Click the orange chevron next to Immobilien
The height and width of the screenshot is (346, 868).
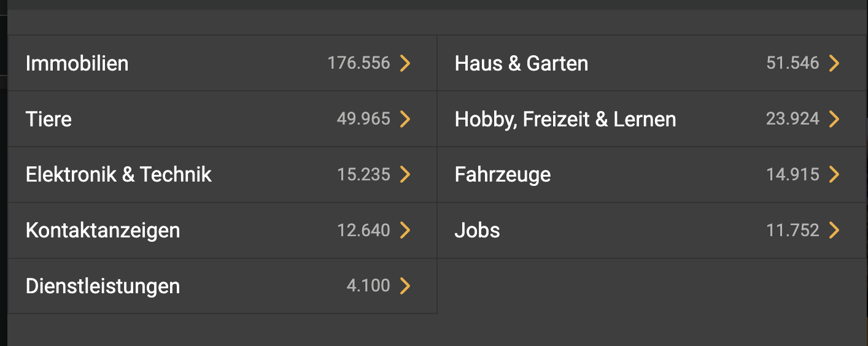(405, 63)
